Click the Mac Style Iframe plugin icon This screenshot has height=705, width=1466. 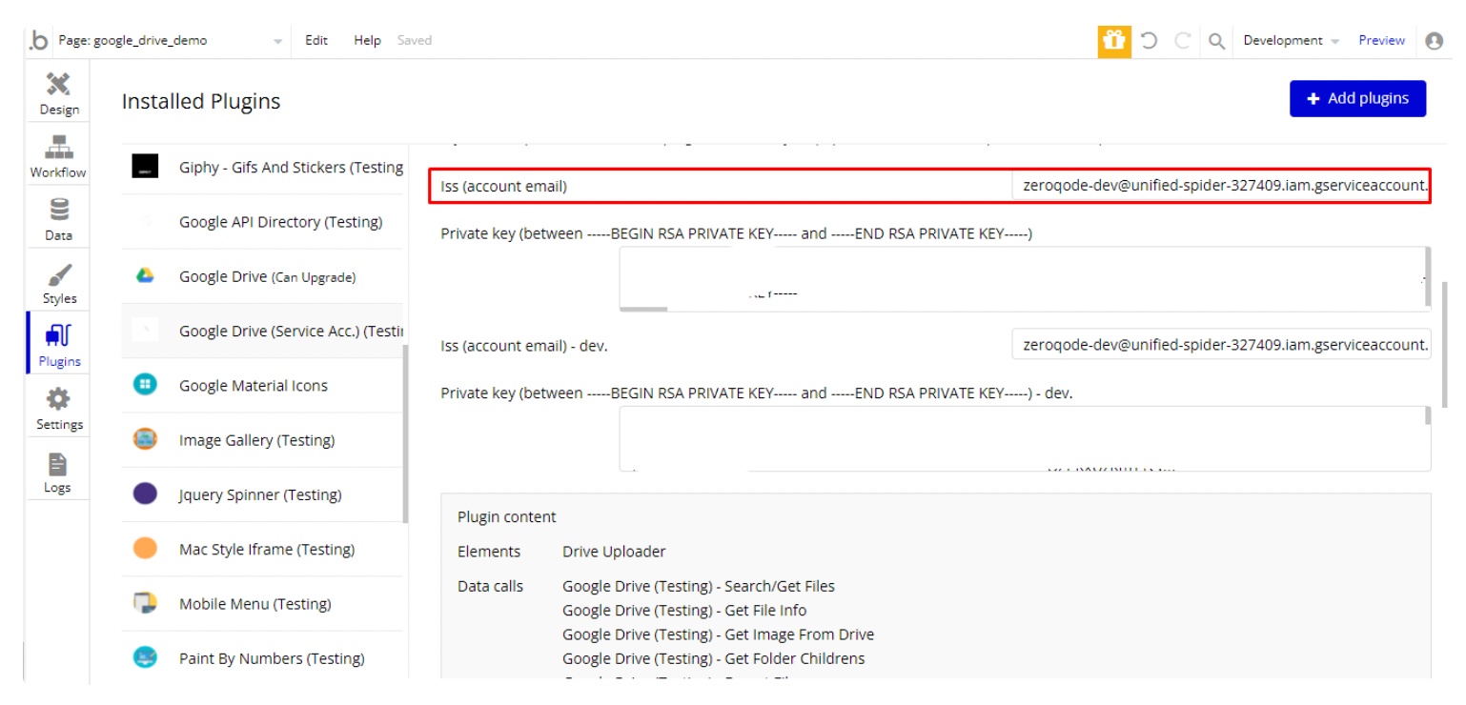pos(145,549)
